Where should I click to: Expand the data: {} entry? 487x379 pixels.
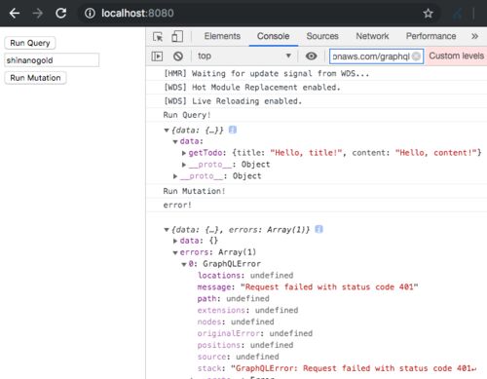[x=175, y=241]
